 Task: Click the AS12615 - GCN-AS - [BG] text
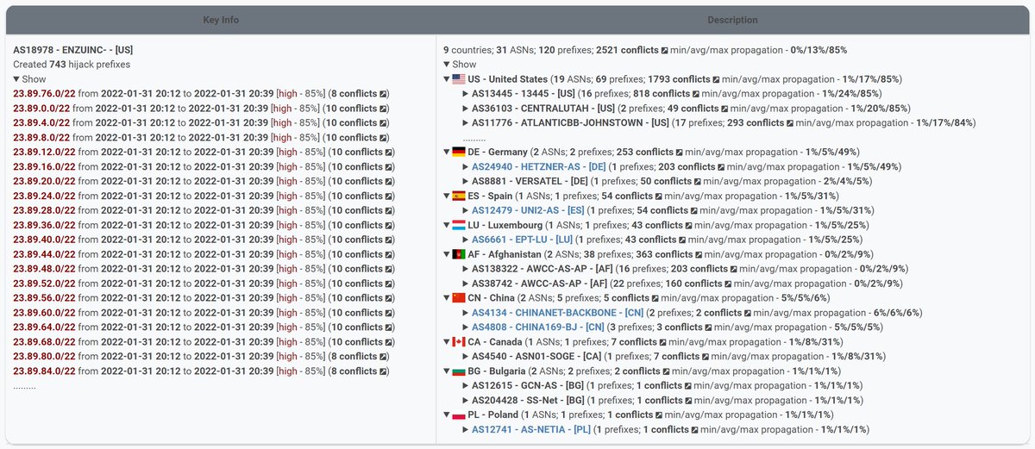click(528, 387)
